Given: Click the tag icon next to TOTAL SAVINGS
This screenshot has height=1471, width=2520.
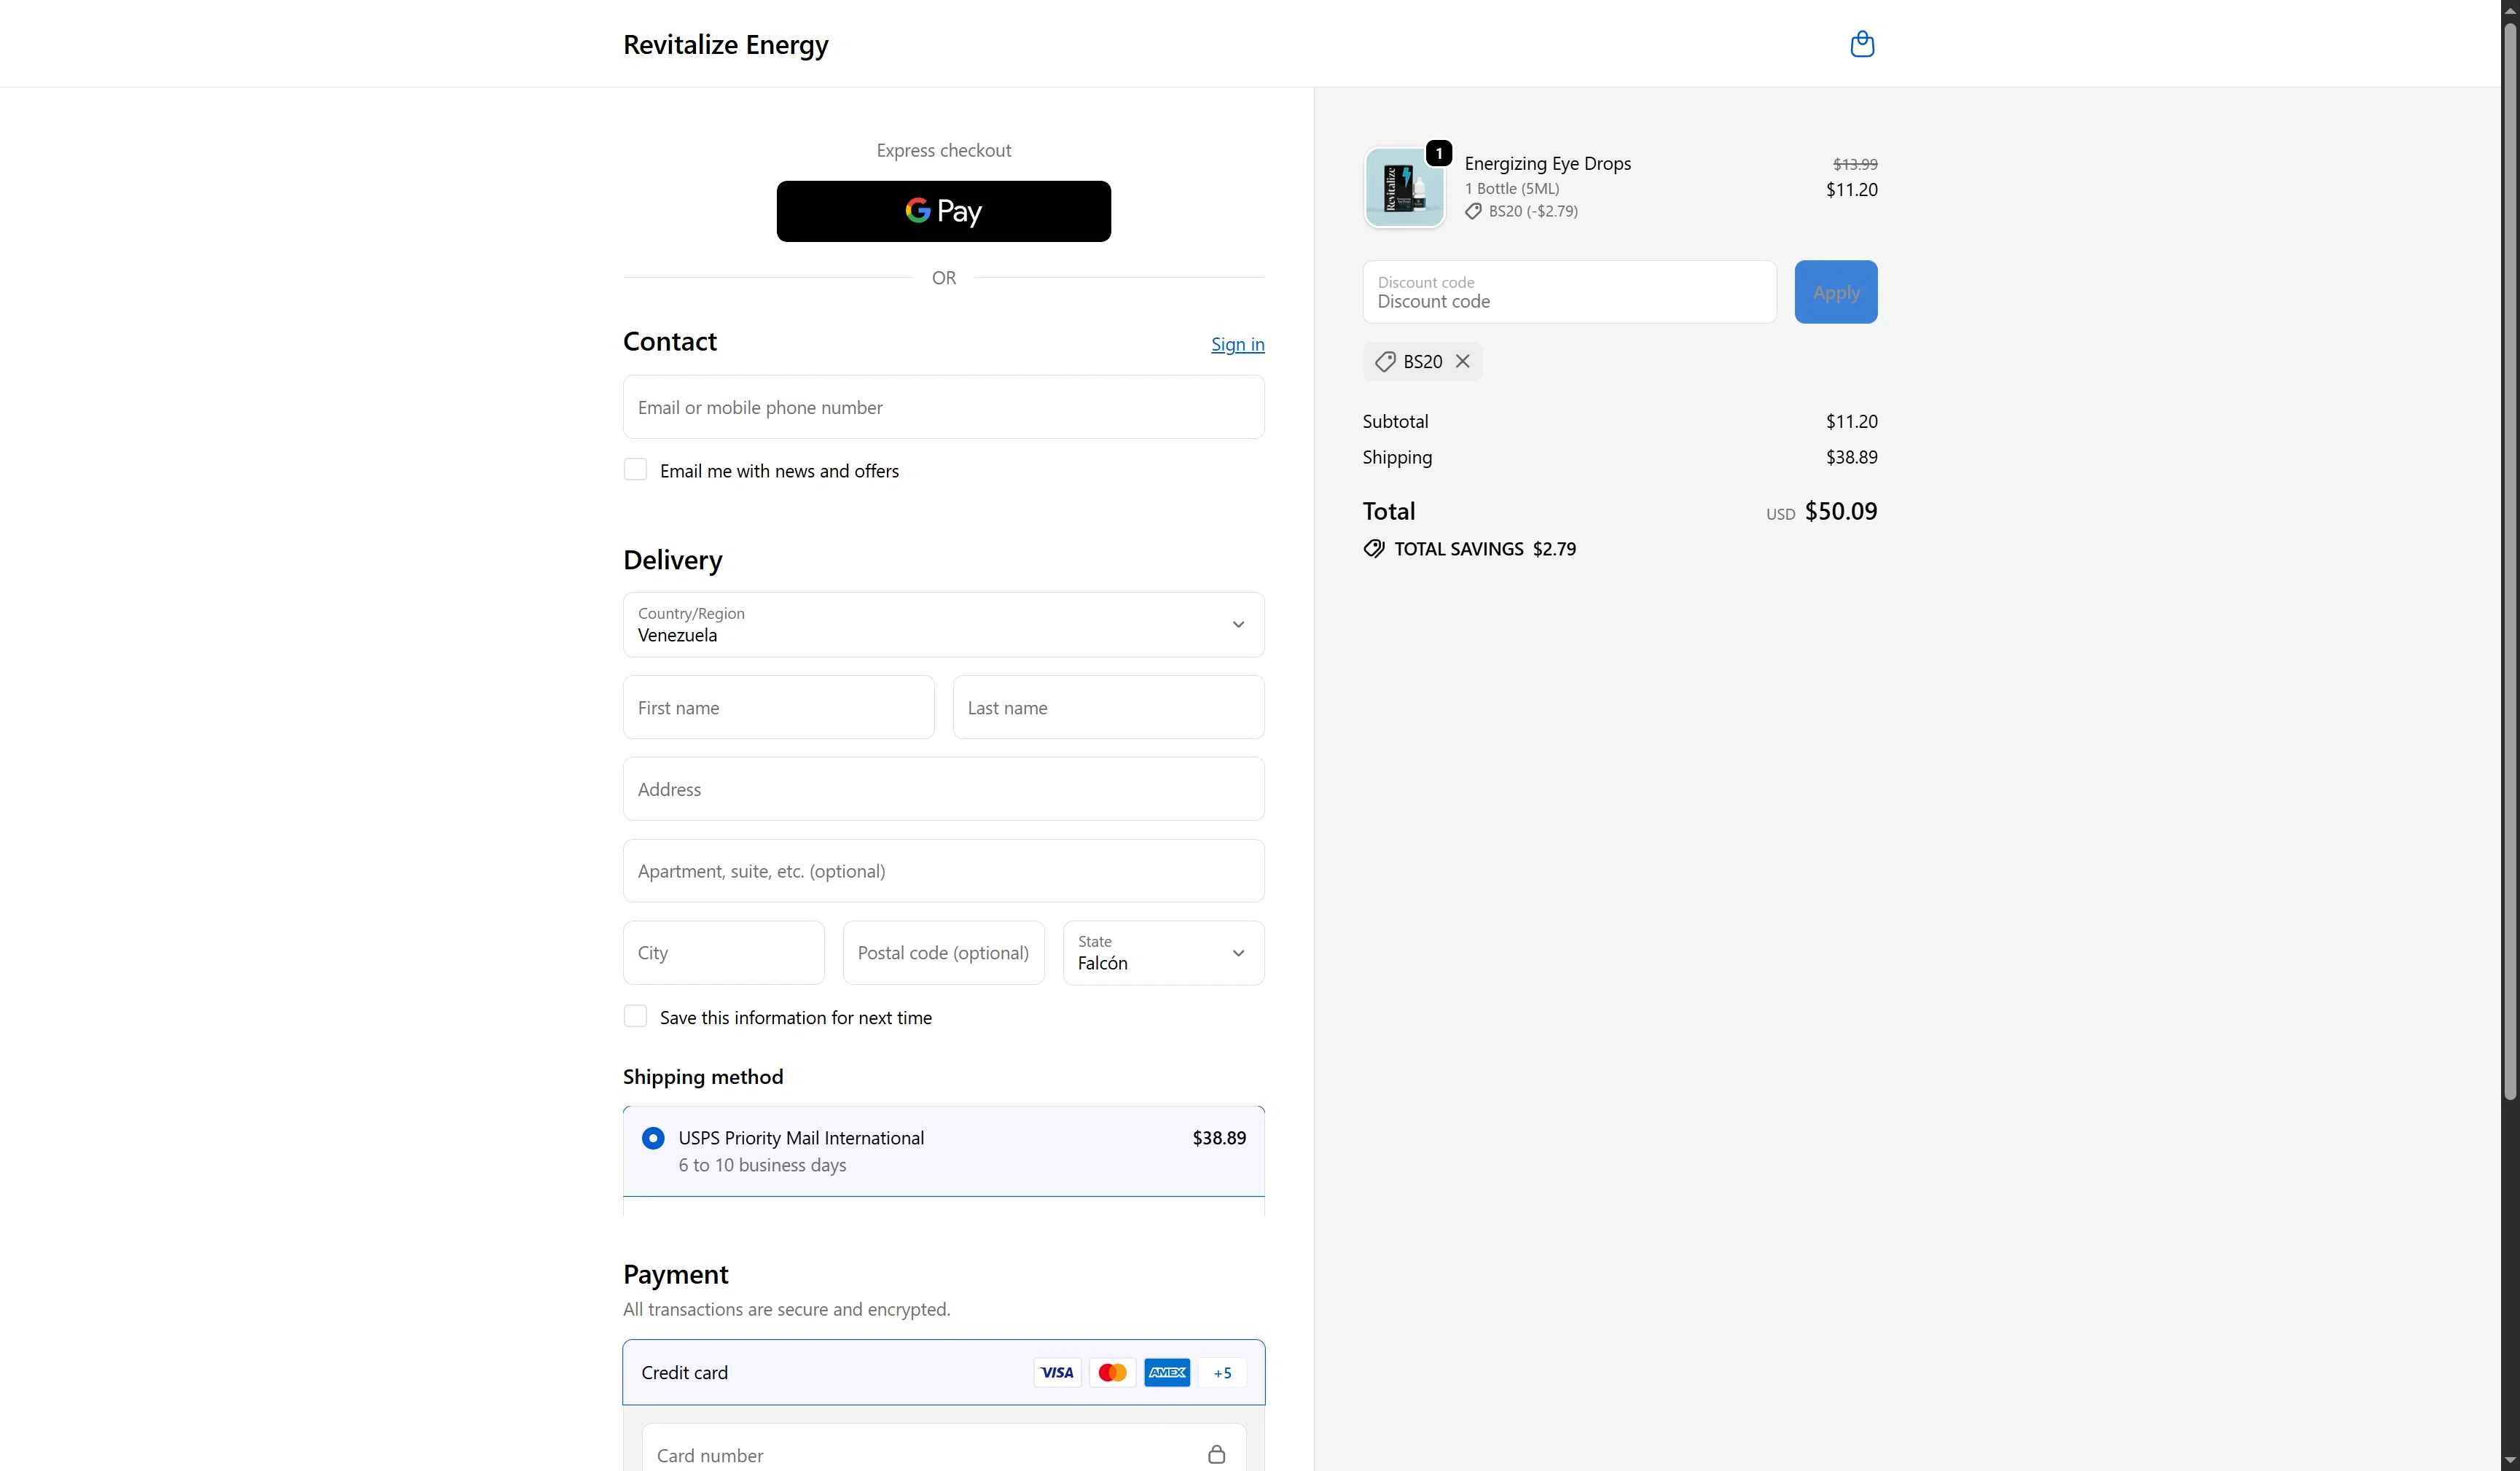Looking at the screenshot, I should [1373, 548].
